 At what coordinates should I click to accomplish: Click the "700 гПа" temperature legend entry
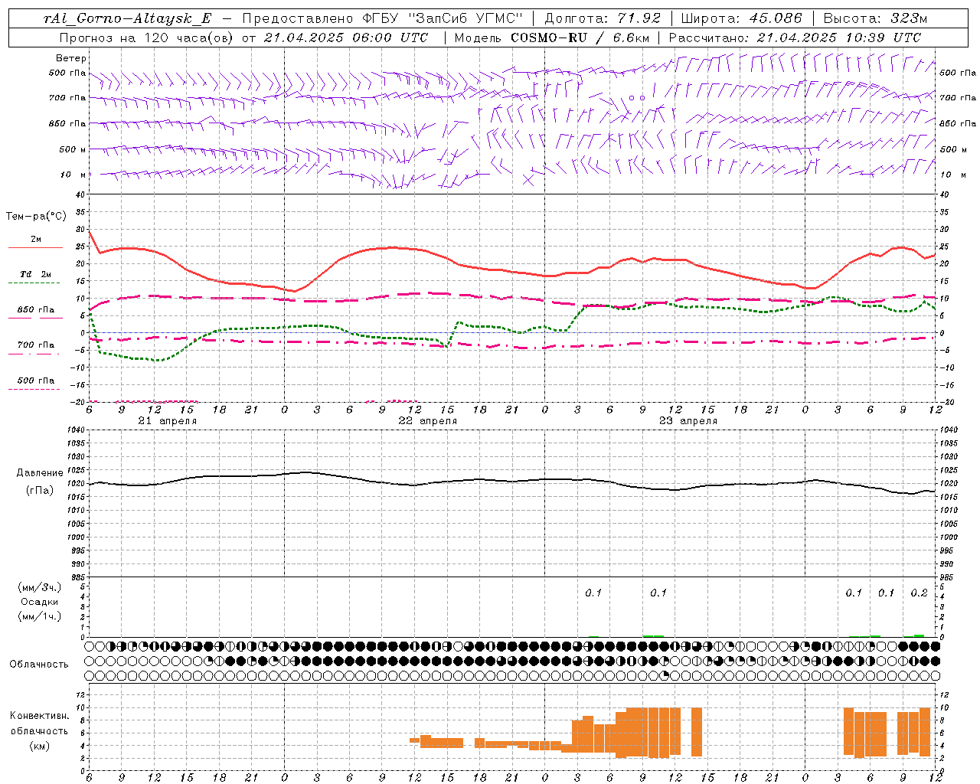[36, 345]
